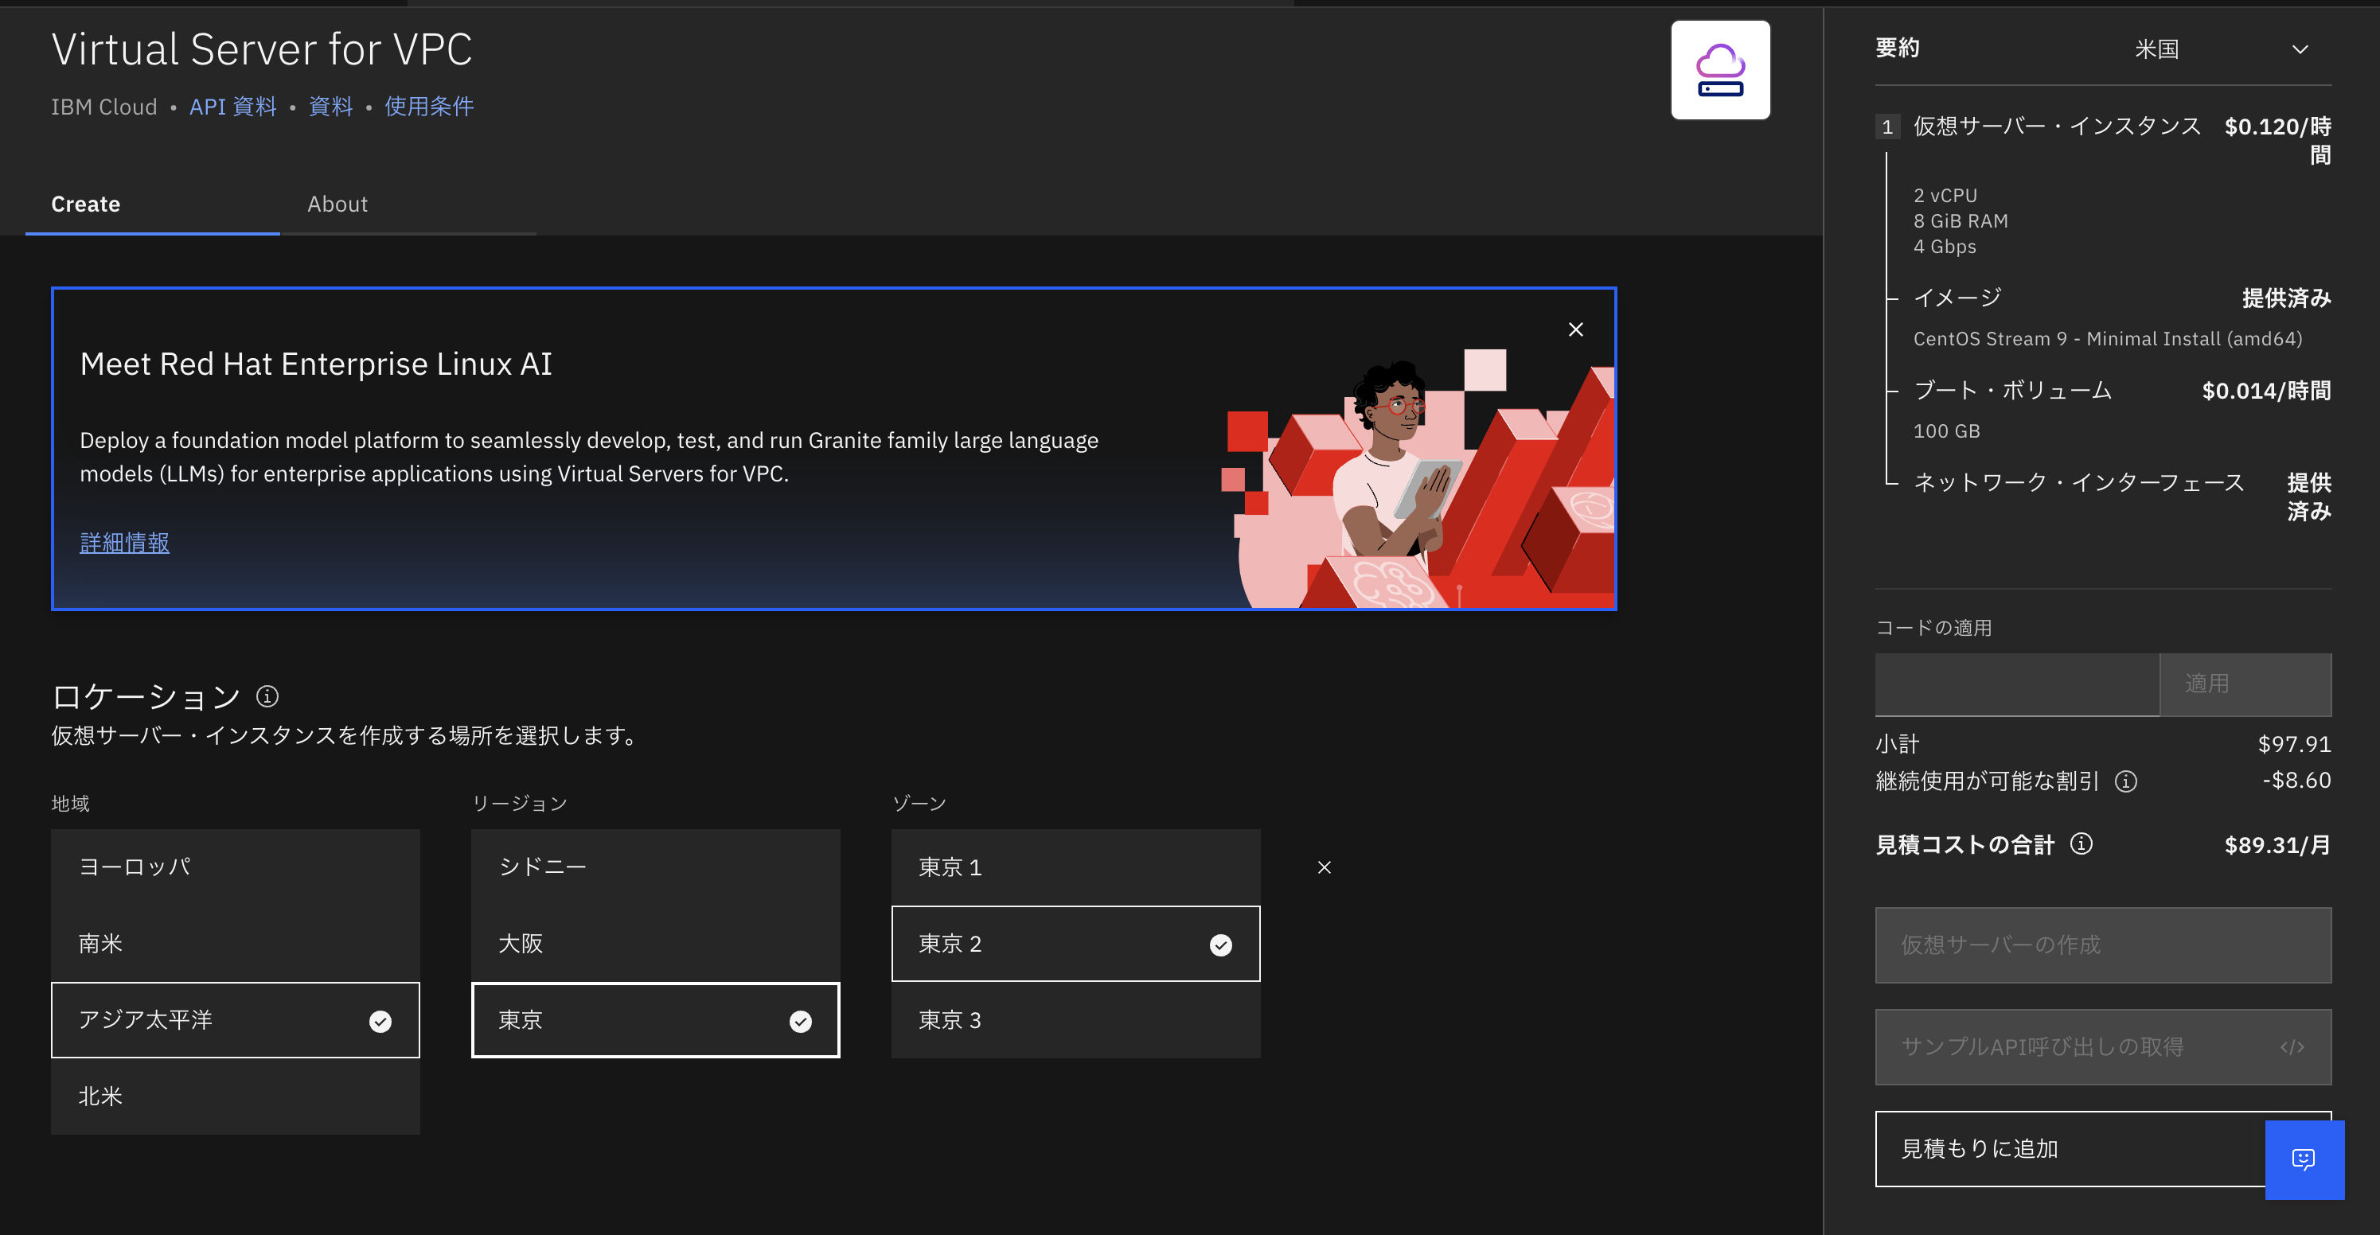Open the API 資料 link
The height and width of the screenshot is (1235, 2380).
pyautogui.click(x=232, y=106)
